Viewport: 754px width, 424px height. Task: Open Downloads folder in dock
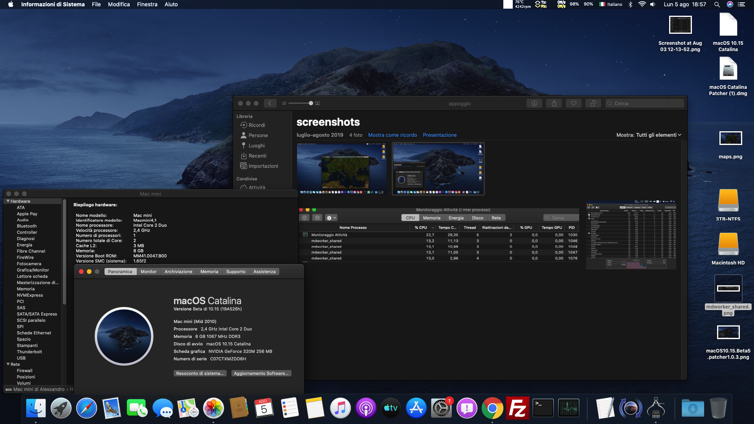(693, 408)
